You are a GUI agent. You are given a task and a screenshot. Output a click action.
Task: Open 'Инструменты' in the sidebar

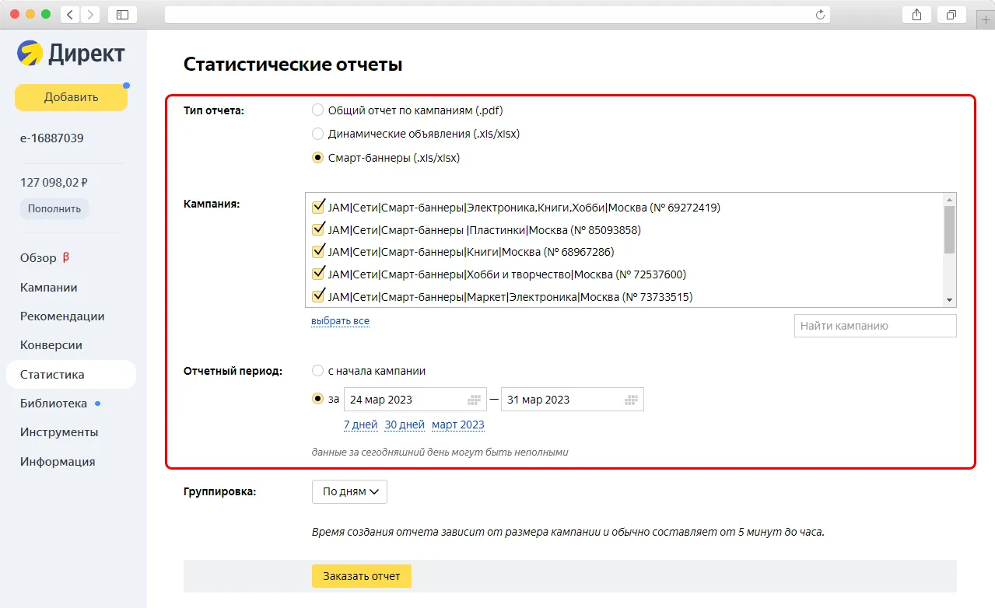coord(59,432)
